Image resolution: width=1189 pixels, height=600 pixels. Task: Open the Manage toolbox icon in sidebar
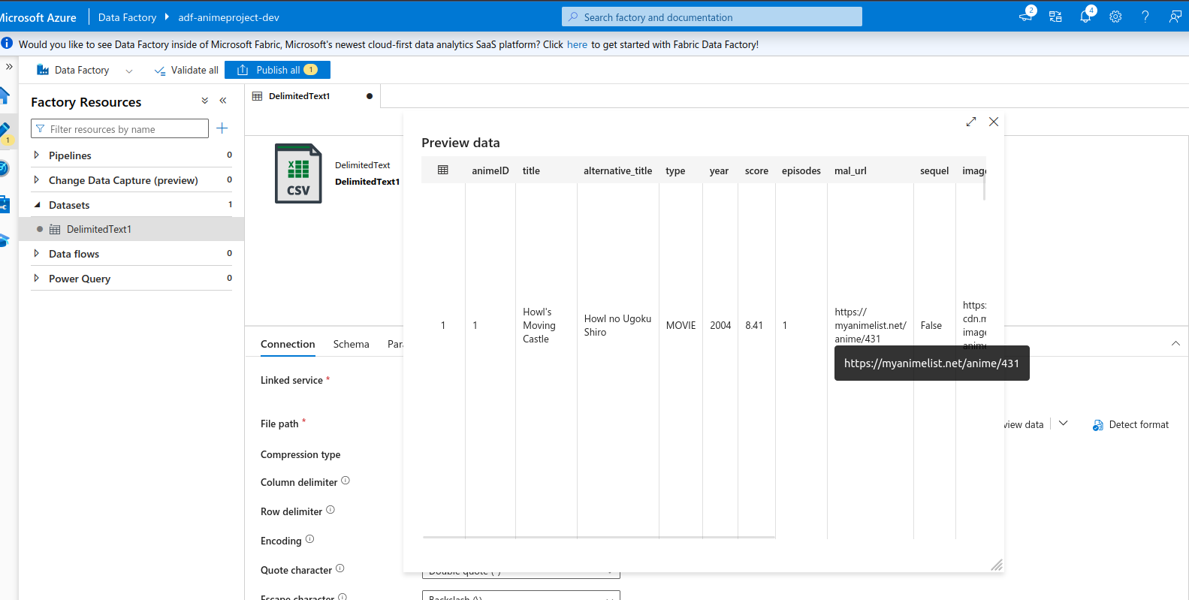pyautogui.click(x=4, y=204)
